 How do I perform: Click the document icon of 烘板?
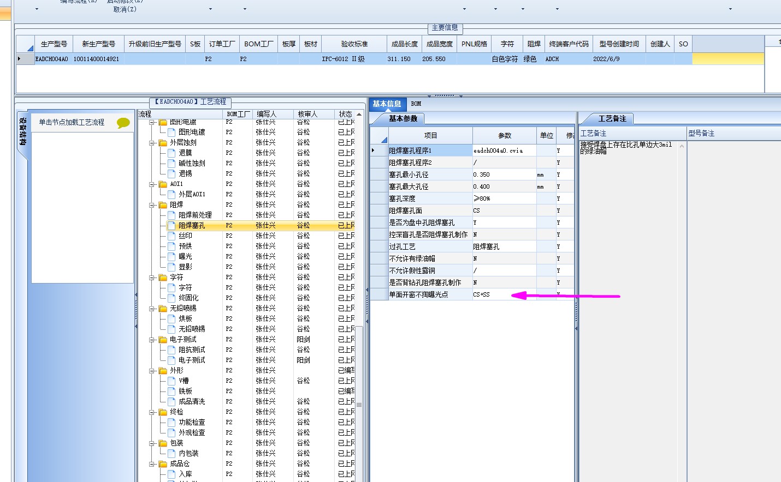click(x=171, y=319)
